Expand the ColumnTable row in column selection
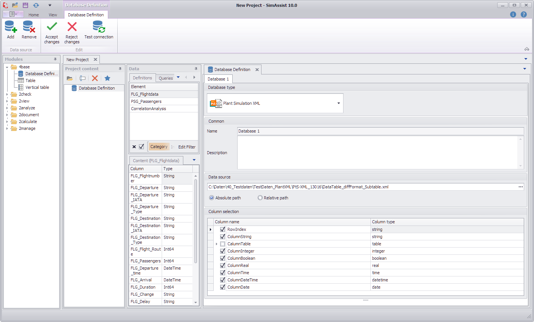 click(216, 244)
